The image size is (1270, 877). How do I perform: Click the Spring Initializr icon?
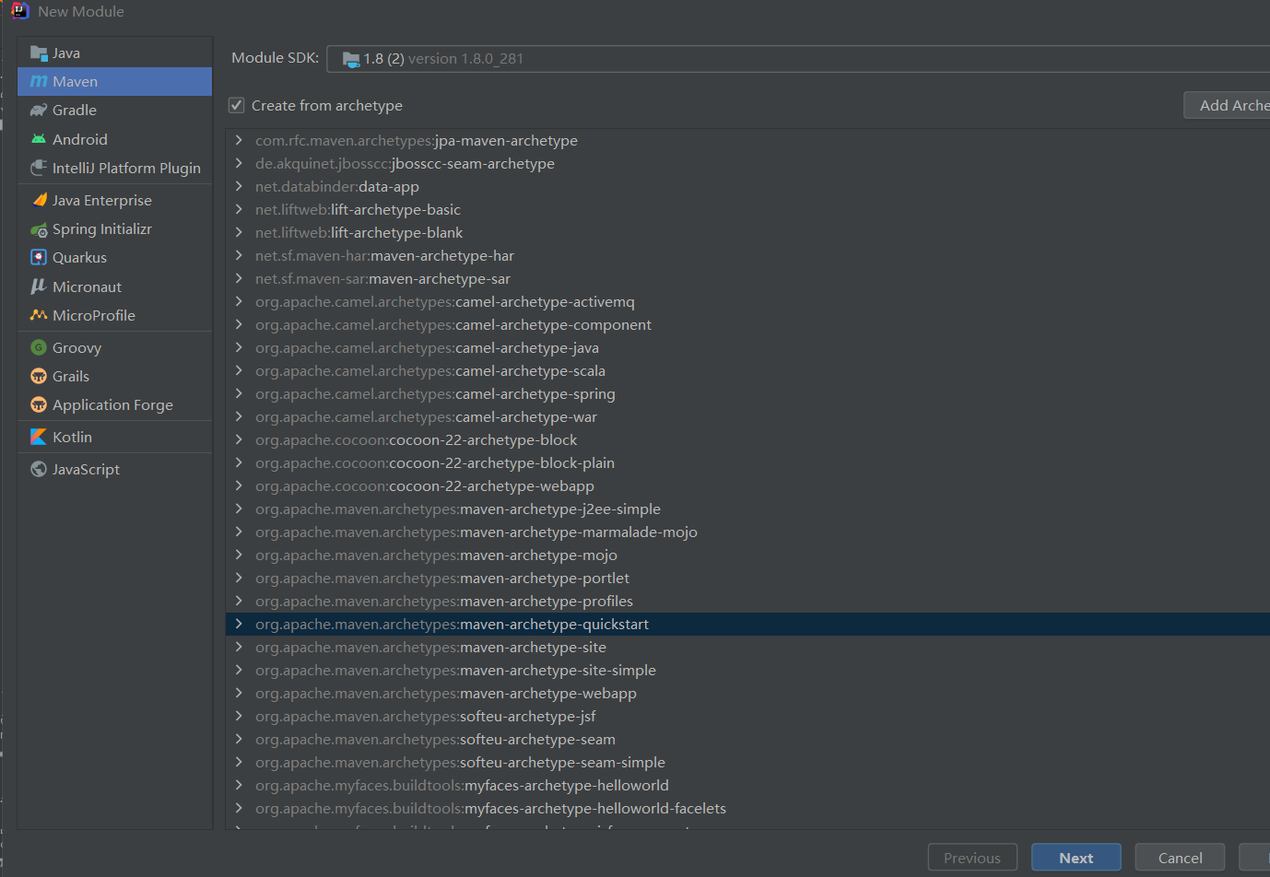click(39, 229)
